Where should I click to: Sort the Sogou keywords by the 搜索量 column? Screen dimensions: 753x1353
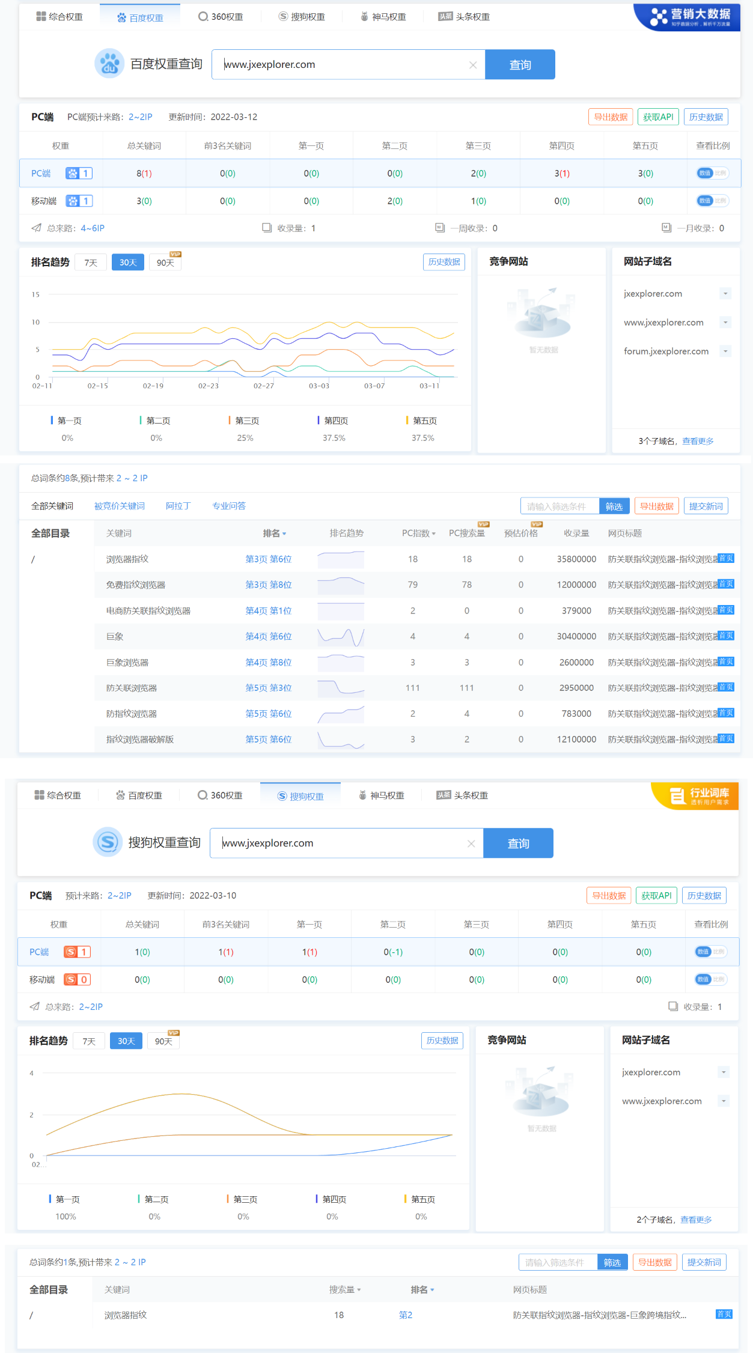pyautogui.click(x=345, y=1290)
